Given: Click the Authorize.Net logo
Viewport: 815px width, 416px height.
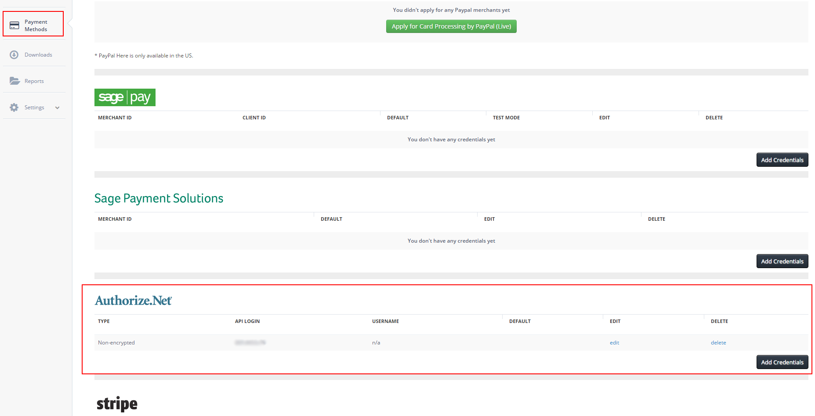Looking at the screenshot, I should [x=134, y=301].
